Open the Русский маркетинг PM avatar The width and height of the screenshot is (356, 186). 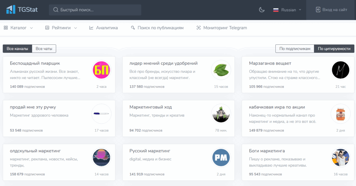click(x=221, y=158)
